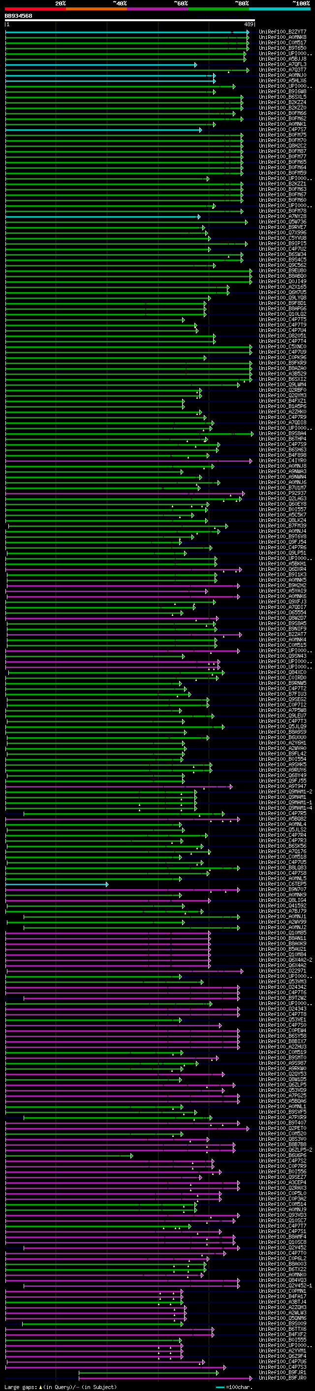
Task: Select entry UniRef100_Q0JI49
Action: click(x=283, y=281)
